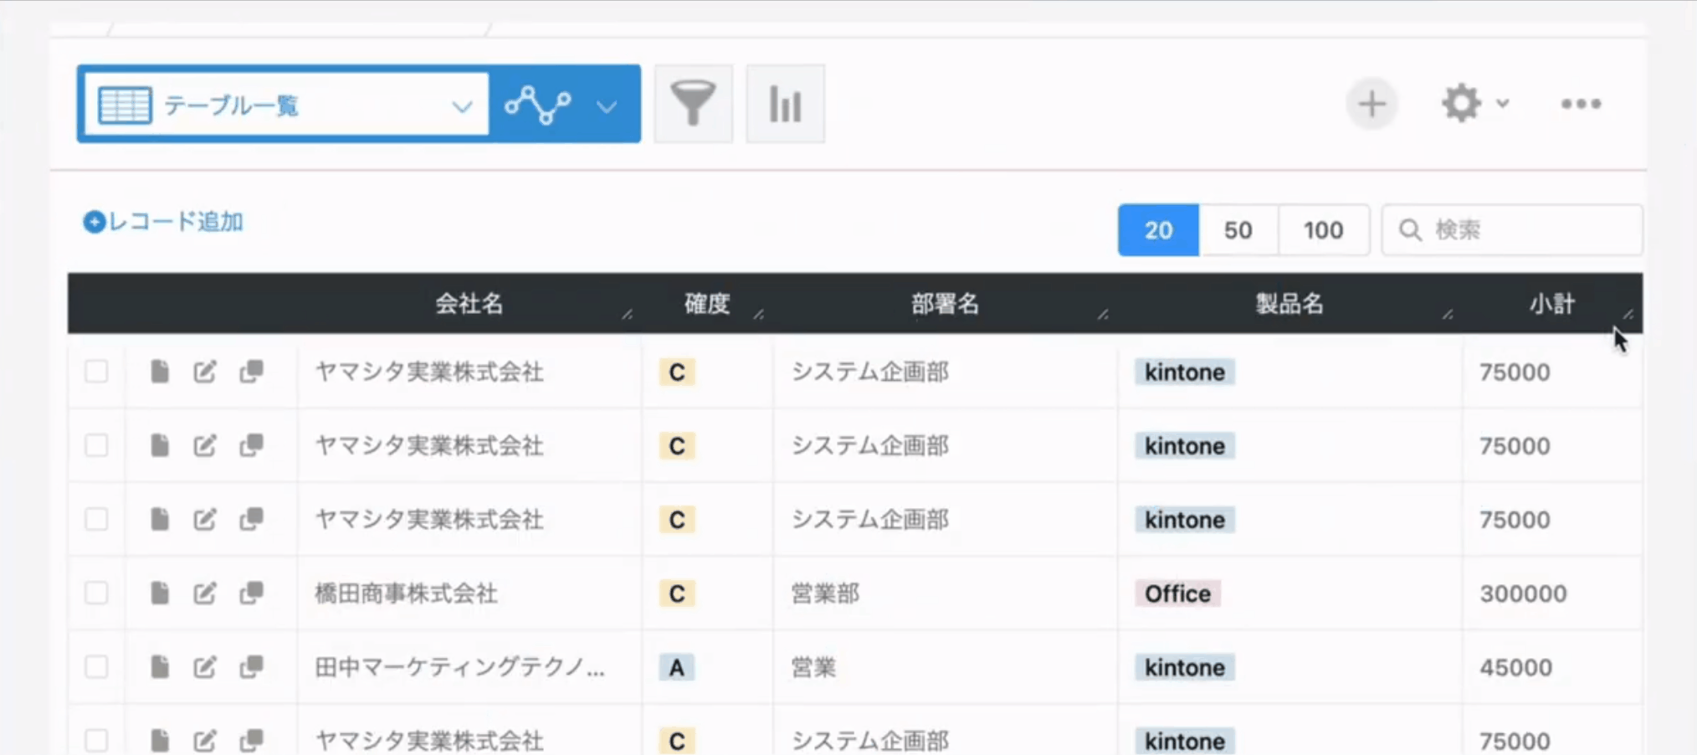Viewport: 1697px width, 755px height.
Task: Click the magnifier in the 検索 box
Action: [1410, 230]
